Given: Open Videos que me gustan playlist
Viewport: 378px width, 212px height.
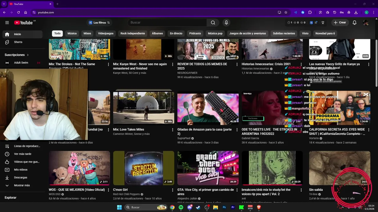Looking at the screenshot, I should [x=22, y=162].
